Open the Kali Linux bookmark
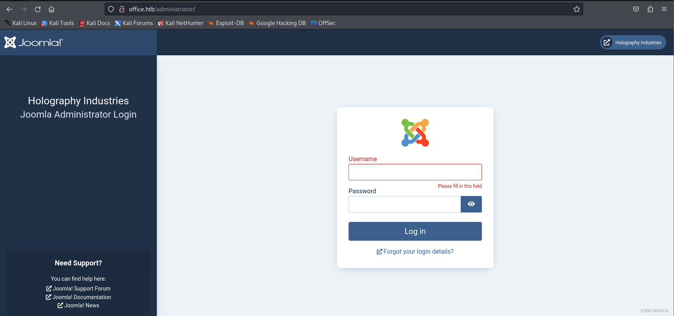This screenshot has height=316, width=674. pyautogui.click(x=21, y=23)
